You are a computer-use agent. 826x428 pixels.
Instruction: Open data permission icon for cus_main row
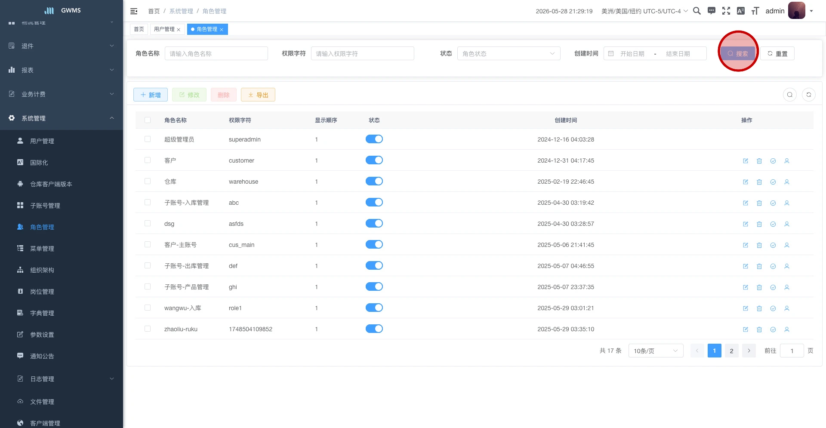point(773,245)
